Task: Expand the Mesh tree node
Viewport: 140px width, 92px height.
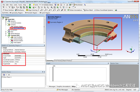Action: [x=6, y=32]
